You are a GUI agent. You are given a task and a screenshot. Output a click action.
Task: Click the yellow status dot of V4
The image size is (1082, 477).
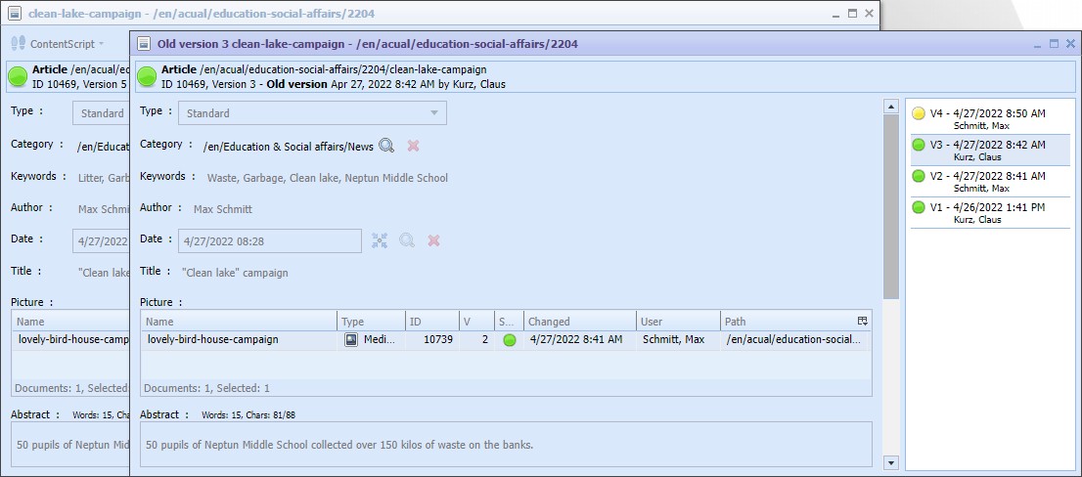tap(919, 113)
